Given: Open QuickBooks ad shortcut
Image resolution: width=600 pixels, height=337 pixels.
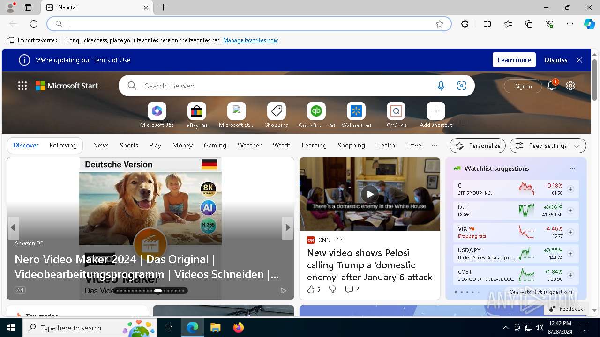Looking at the screenshot, I should 316,115.
